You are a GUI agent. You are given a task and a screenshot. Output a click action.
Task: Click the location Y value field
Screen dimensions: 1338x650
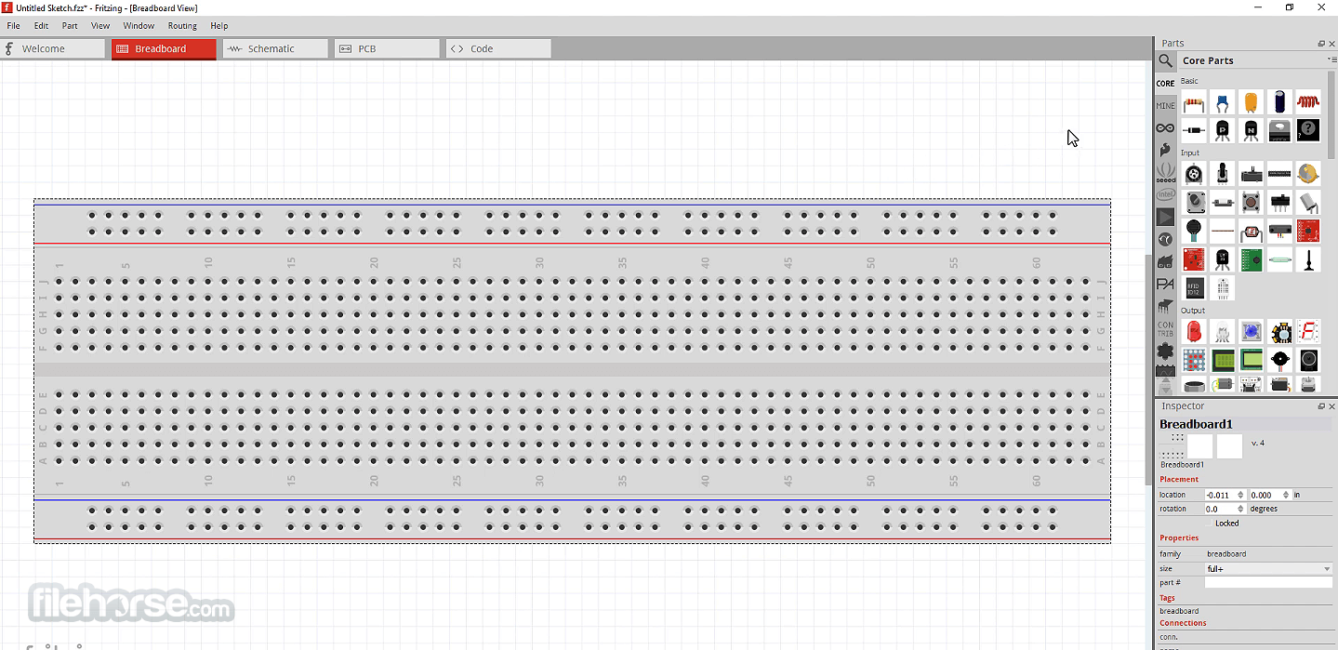1265,495
